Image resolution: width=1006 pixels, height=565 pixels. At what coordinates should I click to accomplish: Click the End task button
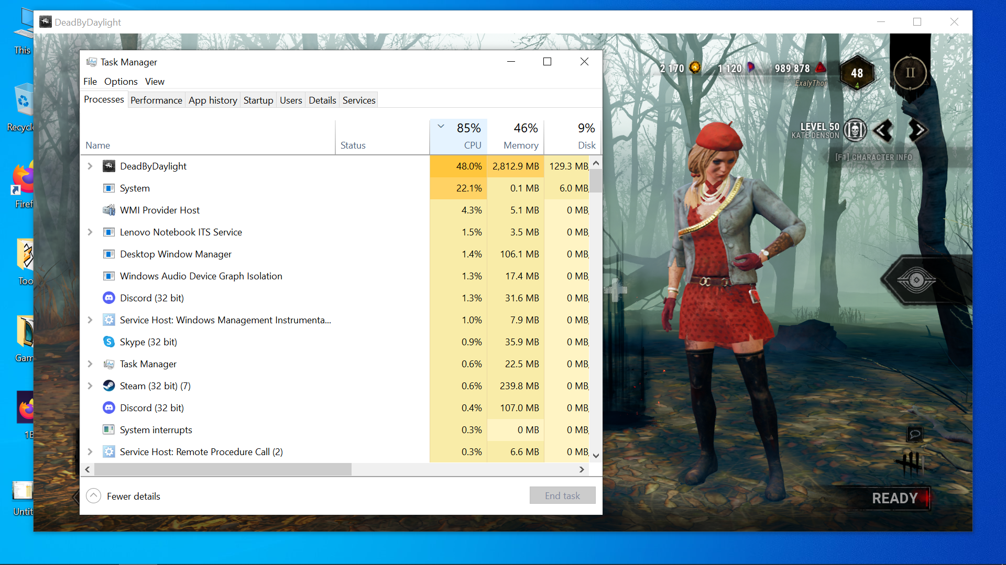tap(562, 495)
